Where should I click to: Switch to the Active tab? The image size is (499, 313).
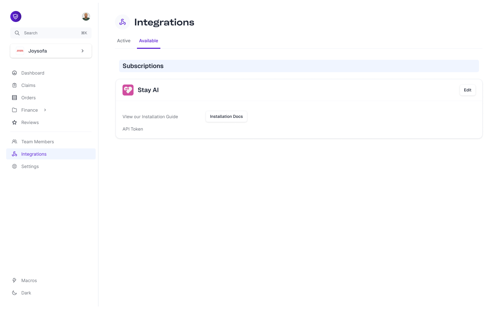[x=124, y=41]
